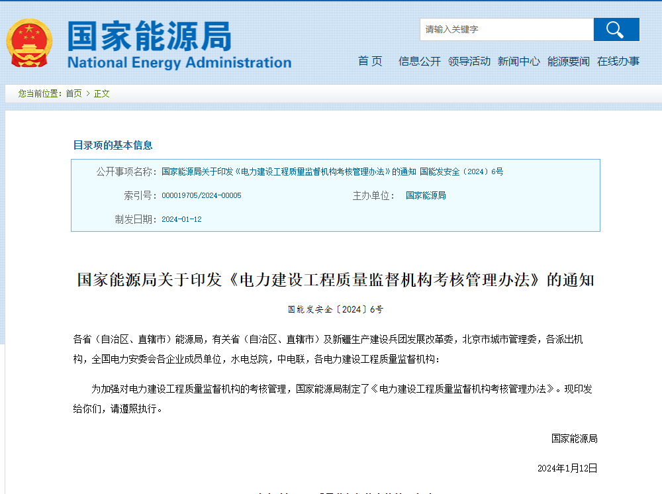
Task: Select 新闻中心 in the top navigation
Action: click(x=518, y=61)
